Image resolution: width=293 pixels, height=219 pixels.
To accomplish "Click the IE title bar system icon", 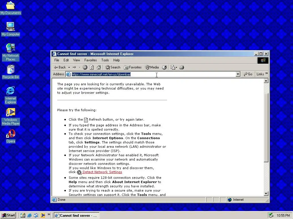I will [54, 54].
